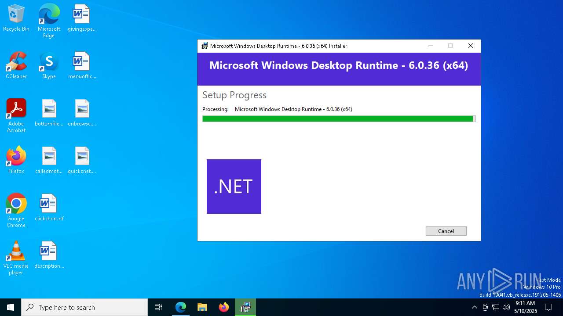The image size is (563, 316).
Task: Select the description Word document
Action: (x=49, y=255)
